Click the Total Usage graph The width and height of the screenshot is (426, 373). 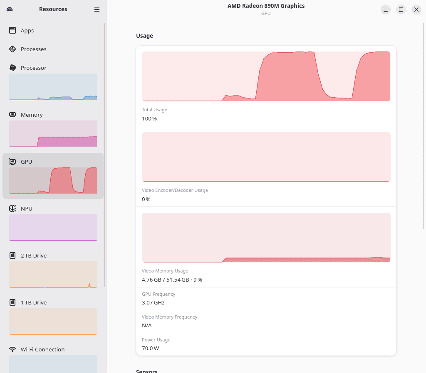point(266,76)
